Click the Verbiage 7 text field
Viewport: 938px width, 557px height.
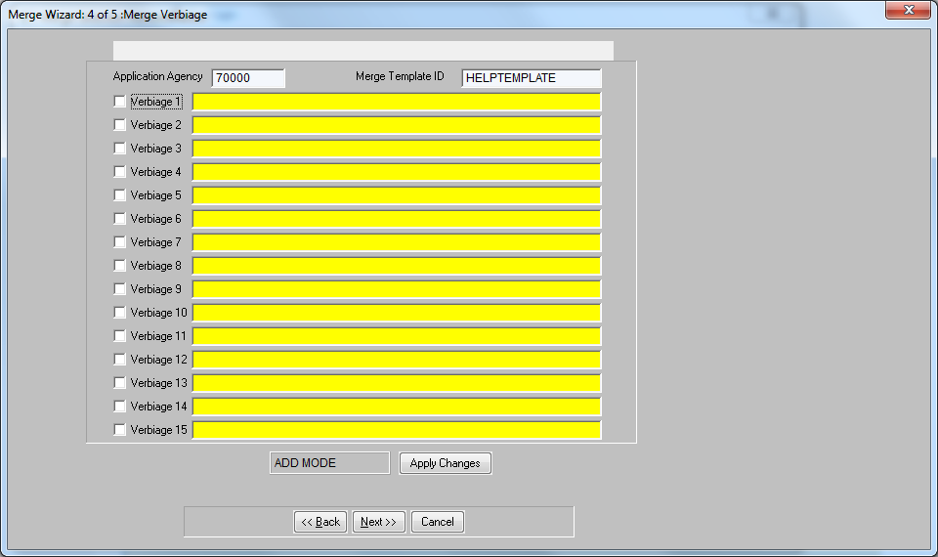click(x=397, y=242)
